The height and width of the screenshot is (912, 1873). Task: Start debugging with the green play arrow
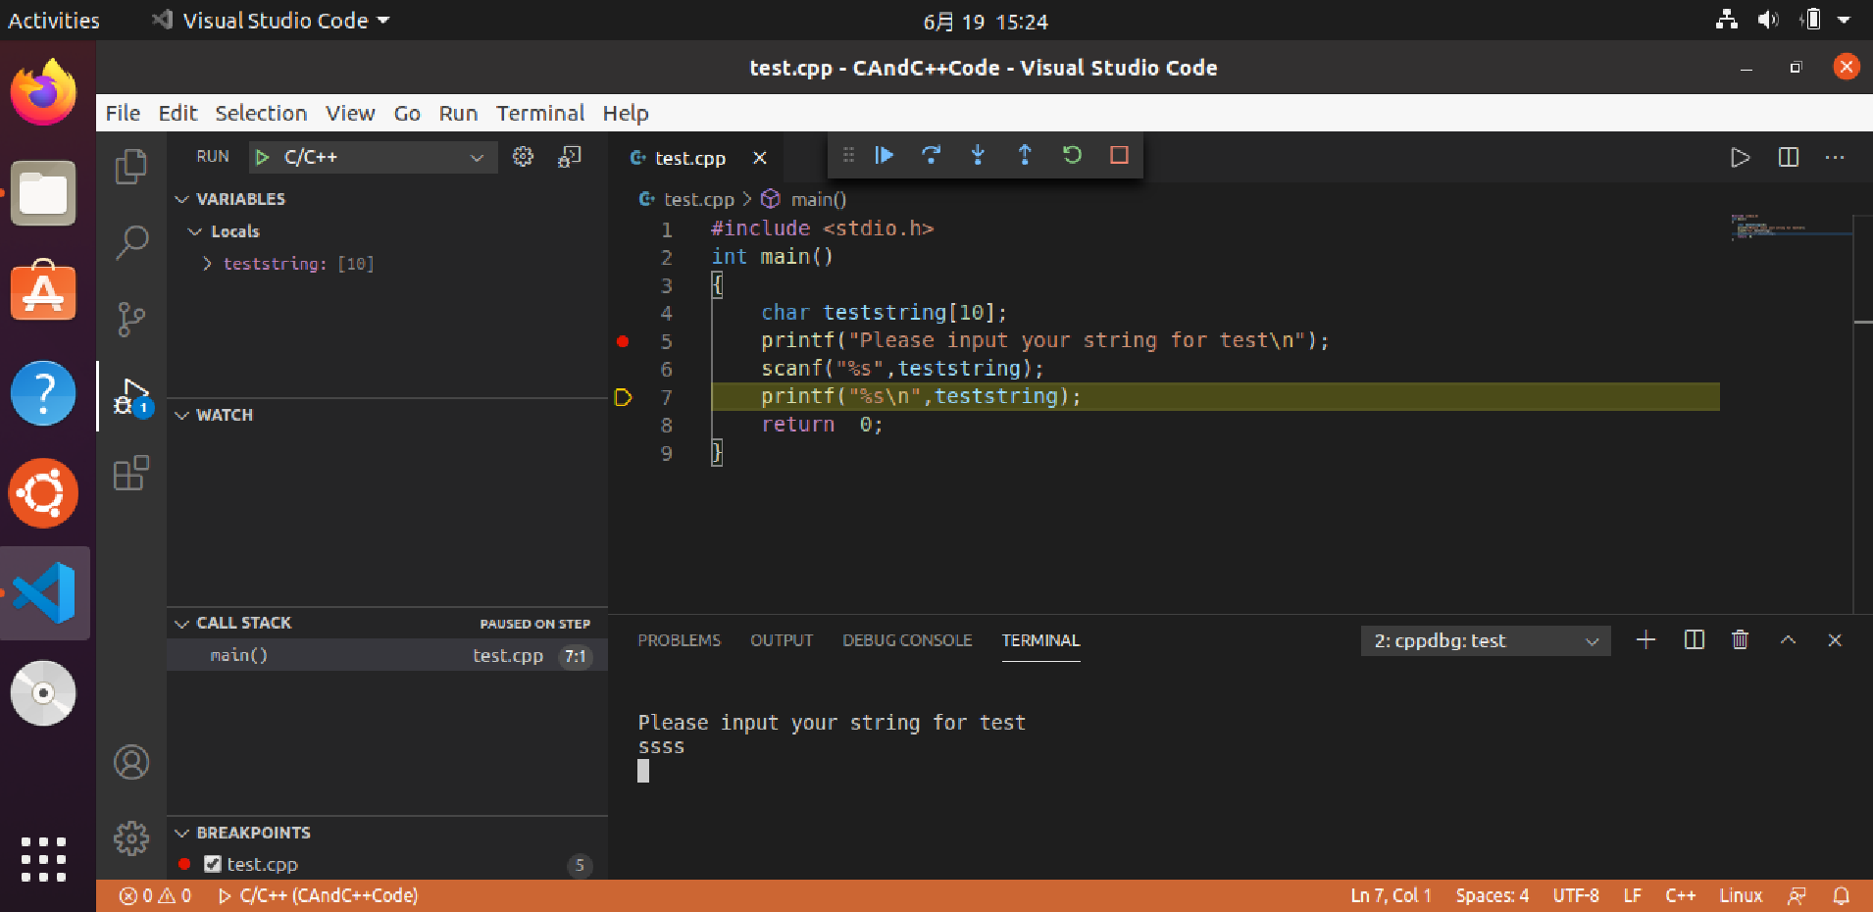pyautogui.click(x=262, y=157)
